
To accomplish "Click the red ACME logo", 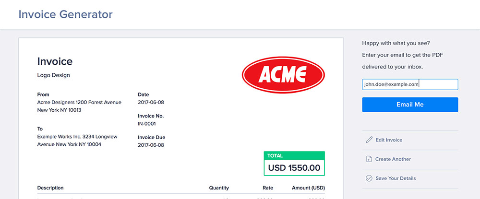I will pyautogui.click(x=283, y=74).
